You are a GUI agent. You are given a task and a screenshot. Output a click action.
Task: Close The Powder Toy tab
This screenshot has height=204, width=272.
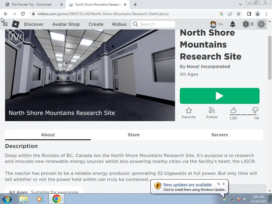coord(62,5)
